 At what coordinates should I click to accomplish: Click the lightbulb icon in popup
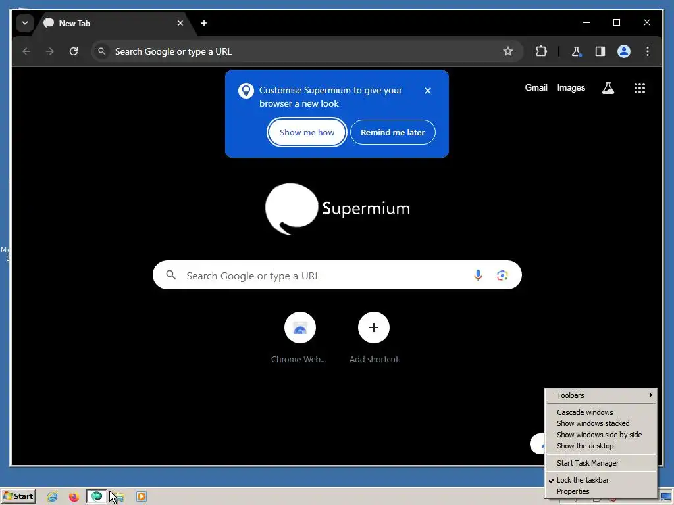(246, 91)
